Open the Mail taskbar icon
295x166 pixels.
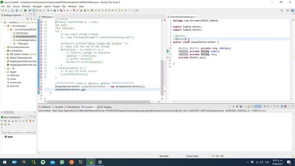[53, 162]
